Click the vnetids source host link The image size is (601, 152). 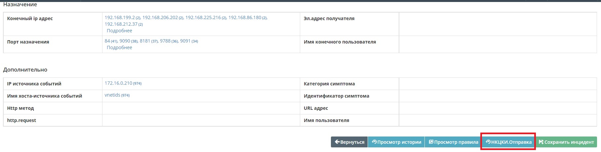(112, 95)
